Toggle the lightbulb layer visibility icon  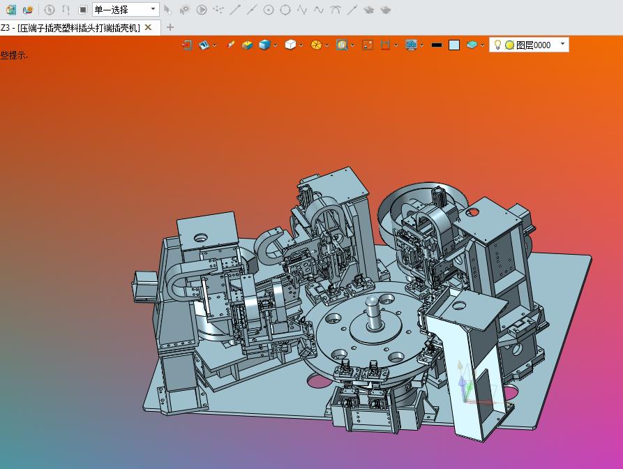pyautogui.click(x=497, y=45)
